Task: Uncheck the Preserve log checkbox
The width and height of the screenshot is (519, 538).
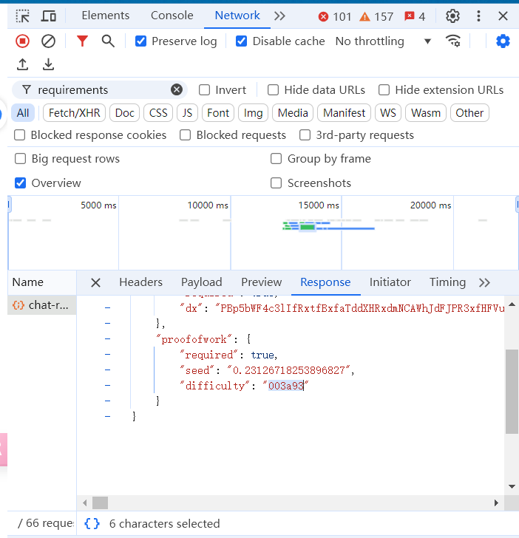Action: pyautogui.click(x=141, y=41)
